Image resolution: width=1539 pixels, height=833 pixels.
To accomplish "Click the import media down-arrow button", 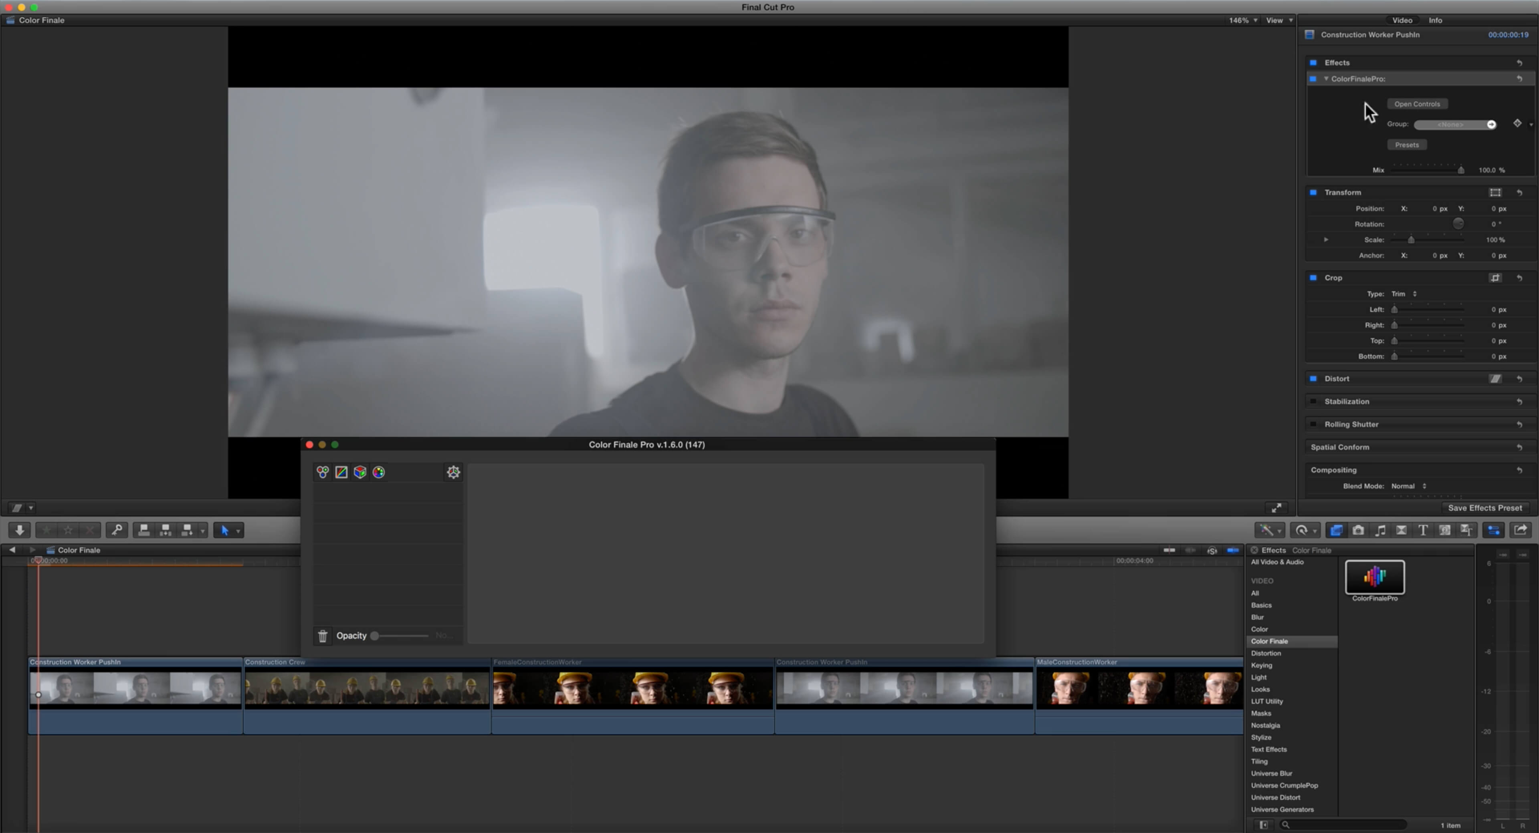I will 20,530.
